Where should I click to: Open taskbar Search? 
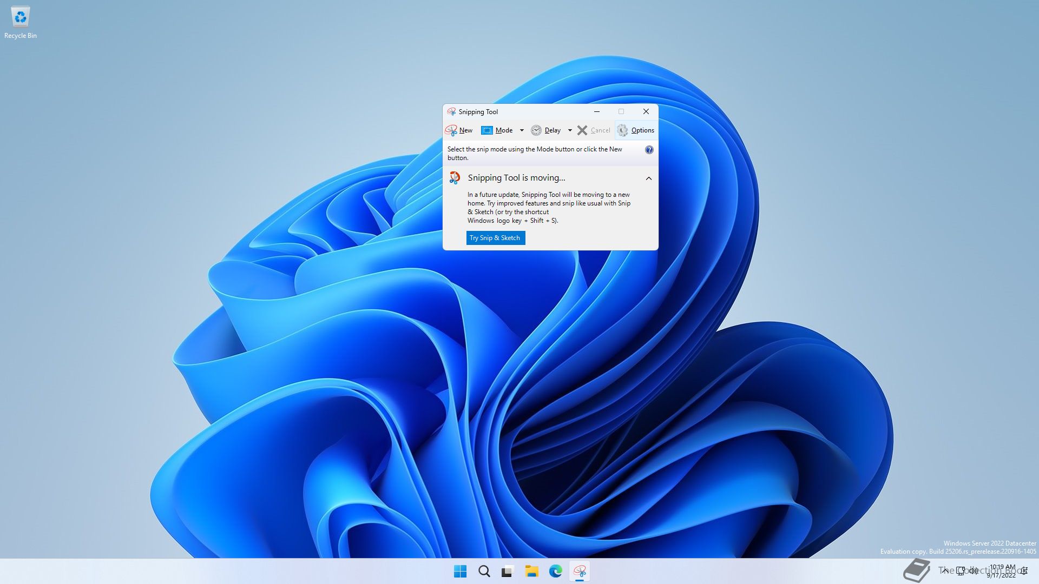(x=484, y=571)
